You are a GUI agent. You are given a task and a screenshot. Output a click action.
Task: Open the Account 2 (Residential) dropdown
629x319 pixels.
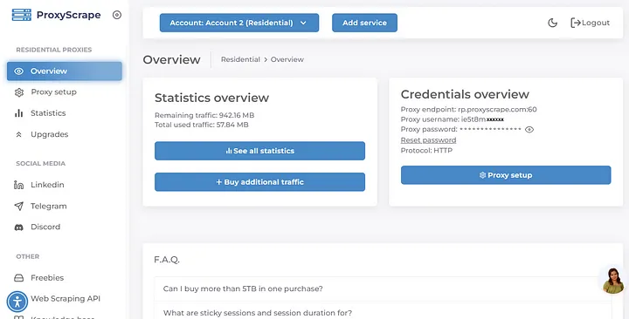pyautogui.click(x=239, y=23)
